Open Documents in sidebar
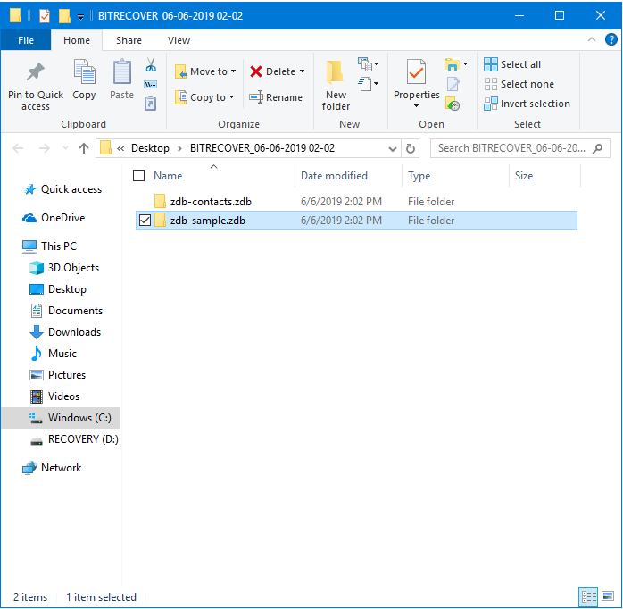This screenshot has height=609, width=623. pos(66,311)
